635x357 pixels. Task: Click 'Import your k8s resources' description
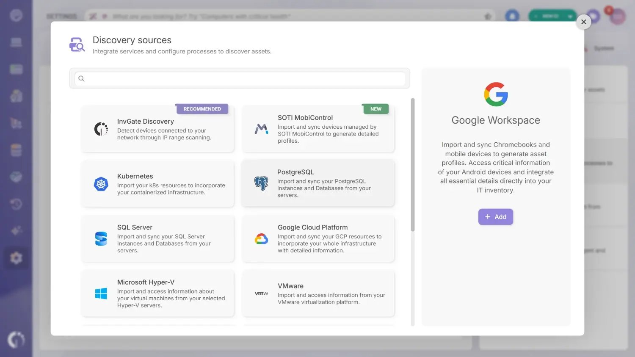[x=171, y=189]
